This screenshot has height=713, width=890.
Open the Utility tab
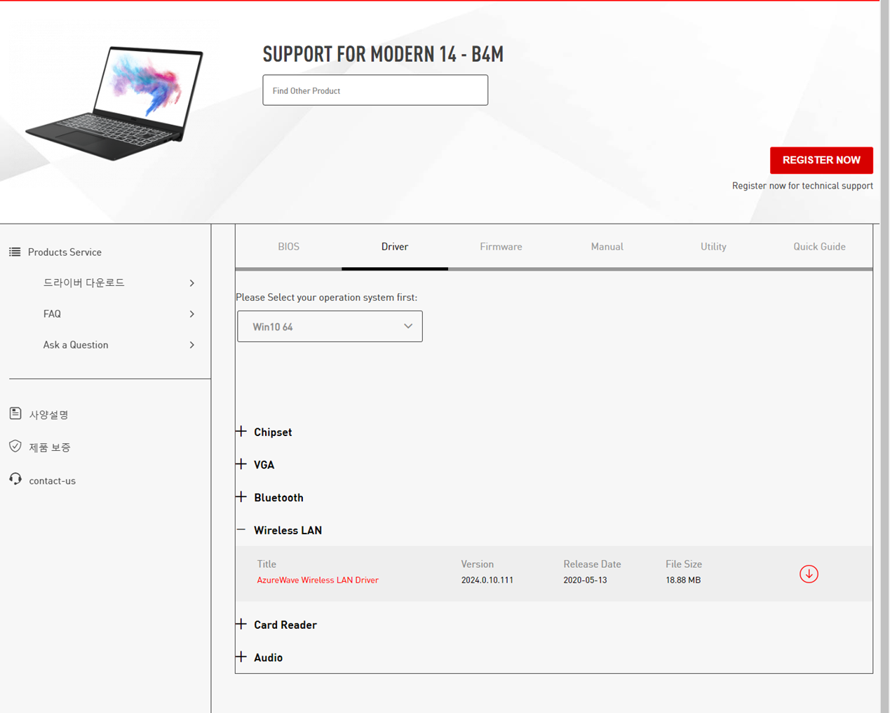(x=713, y=247)
